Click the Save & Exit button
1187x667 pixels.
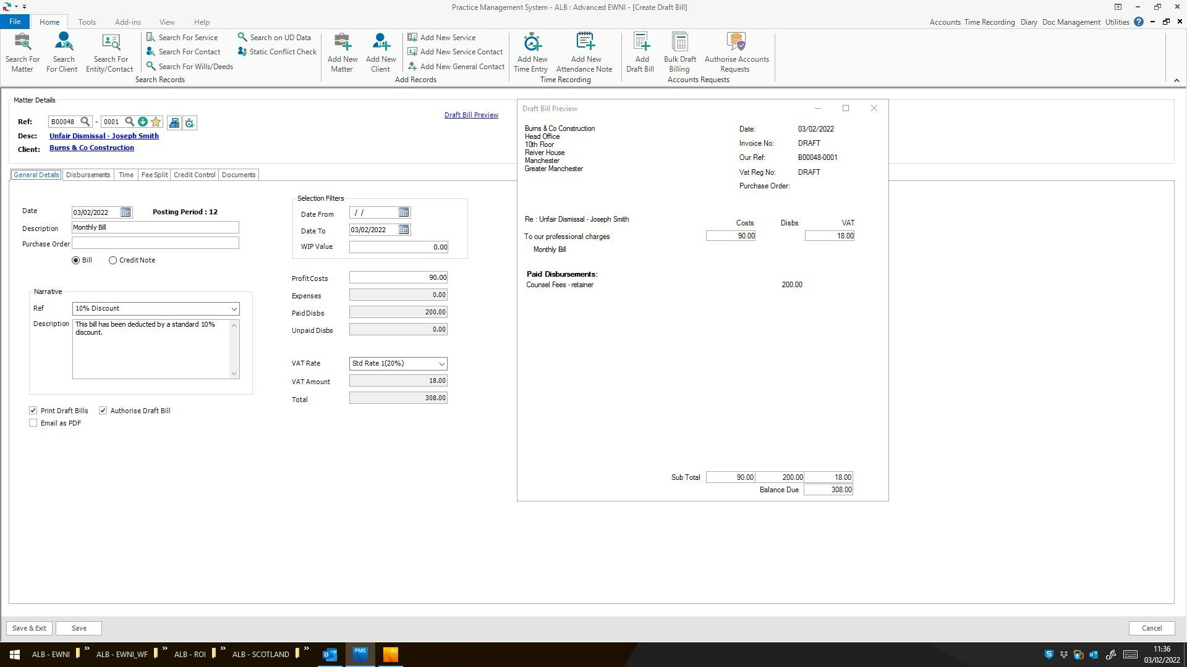28,627
